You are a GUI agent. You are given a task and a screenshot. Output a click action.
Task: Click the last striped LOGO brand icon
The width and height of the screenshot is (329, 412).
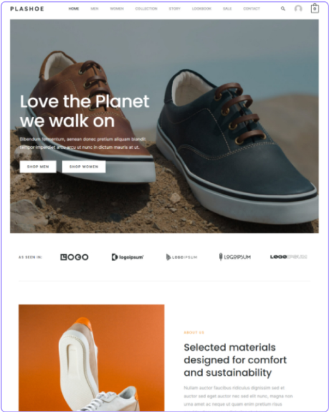click(x=288, y=257)
